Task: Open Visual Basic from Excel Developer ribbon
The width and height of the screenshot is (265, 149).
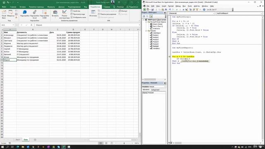Action: (x=4, y=14)
